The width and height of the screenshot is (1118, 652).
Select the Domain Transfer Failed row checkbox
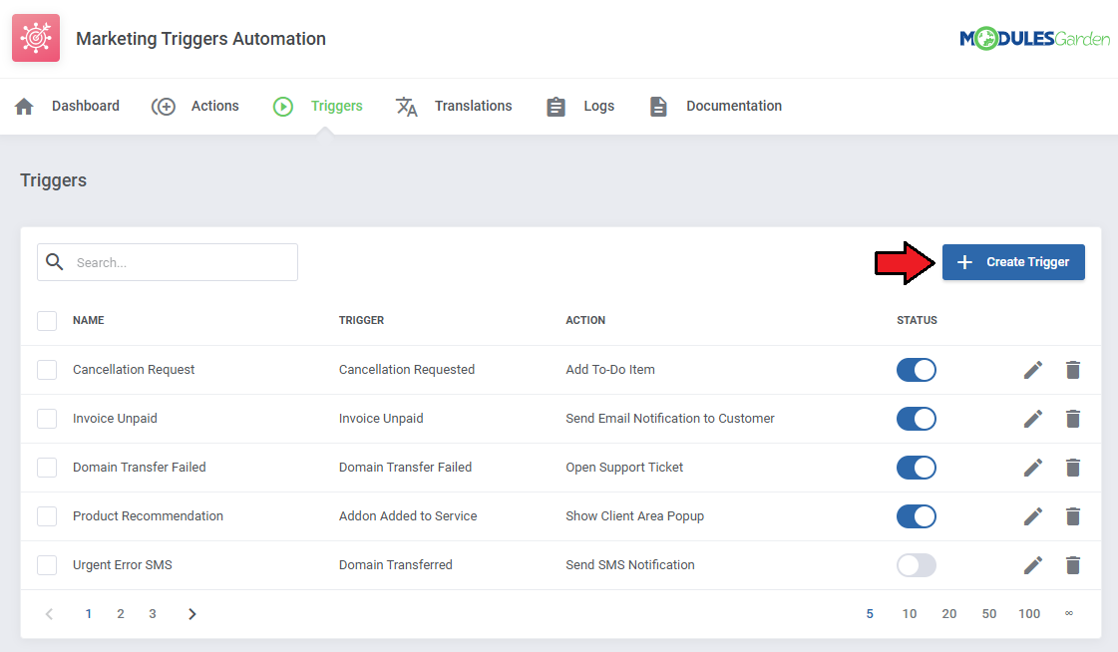click(x=47, y=468)
